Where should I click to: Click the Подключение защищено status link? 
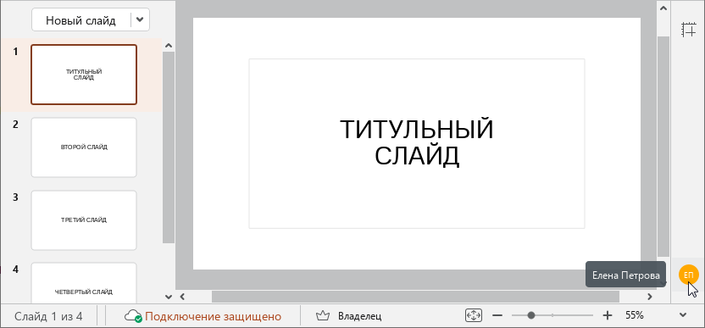coord(214,316)
